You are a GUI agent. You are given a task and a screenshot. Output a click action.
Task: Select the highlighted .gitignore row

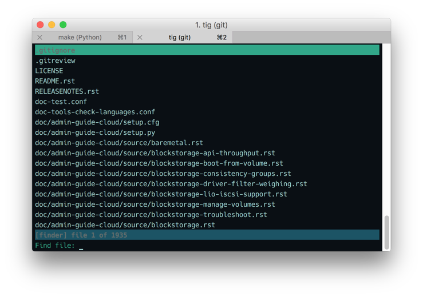[x=207, y=50]
